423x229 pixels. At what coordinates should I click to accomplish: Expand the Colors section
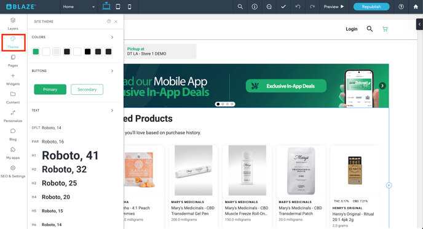(x=112, y=38)
